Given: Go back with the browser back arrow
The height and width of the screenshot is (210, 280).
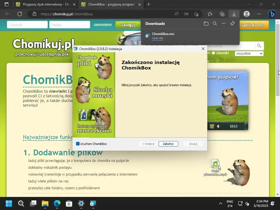Looking at the screenshot, I should click(7, 14).
